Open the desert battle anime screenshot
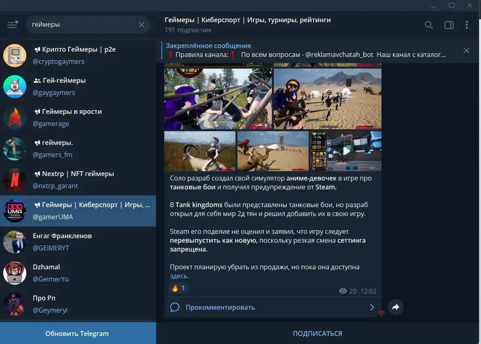 (328, 99)
